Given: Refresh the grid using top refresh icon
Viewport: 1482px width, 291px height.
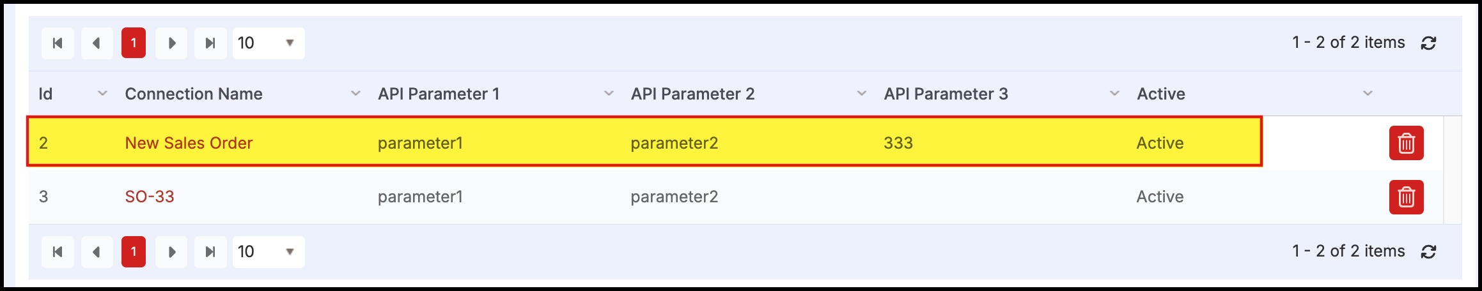Looking at the screenshot, I should click(1429, 43).
